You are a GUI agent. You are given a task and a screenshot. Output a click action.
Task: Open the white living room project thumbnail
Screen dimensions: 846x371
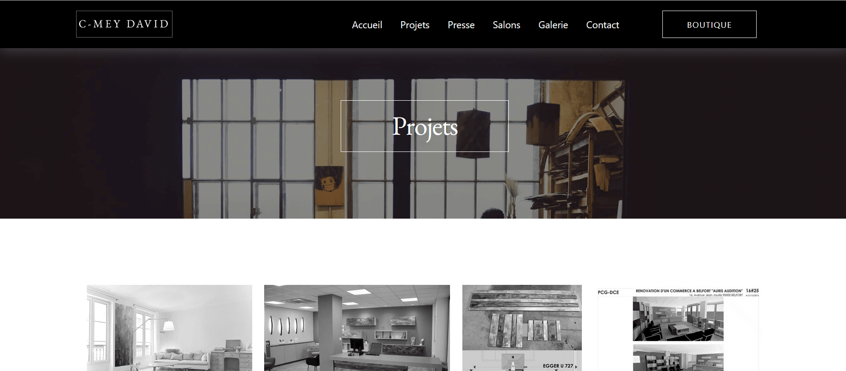tap(169, 328)
